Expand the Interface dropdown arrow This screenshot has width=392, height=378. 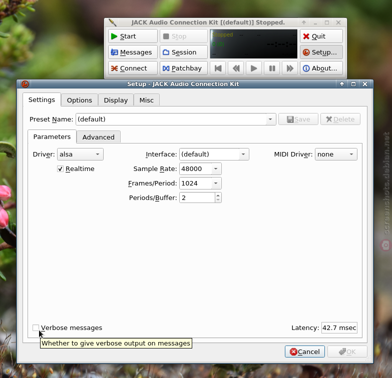tap(243, 154)
